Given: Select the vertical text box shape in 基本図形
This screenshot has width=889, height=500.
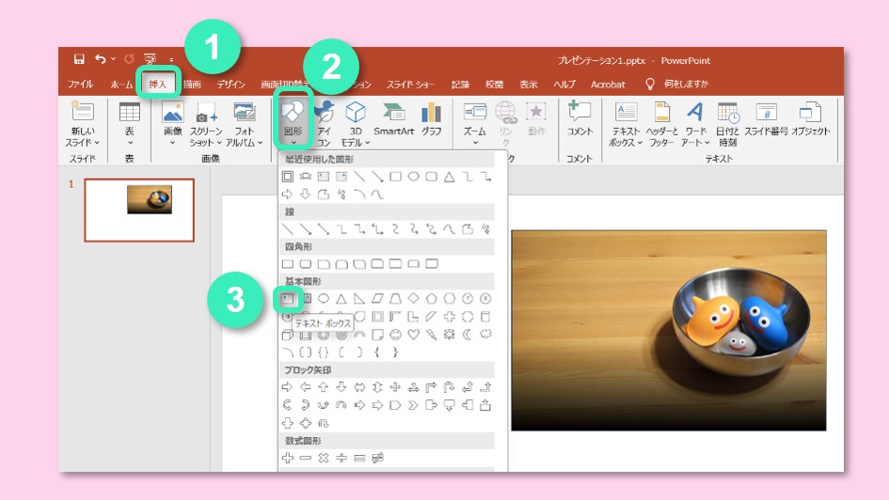Looking at the screenshot, I should click(x=306, y=299).
